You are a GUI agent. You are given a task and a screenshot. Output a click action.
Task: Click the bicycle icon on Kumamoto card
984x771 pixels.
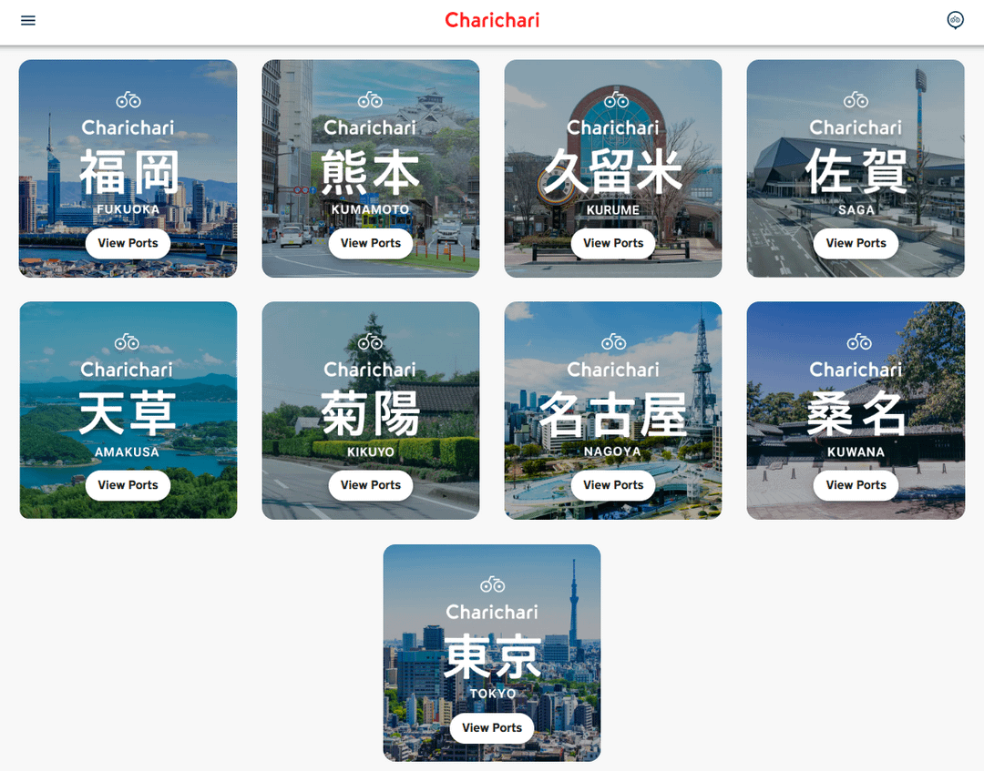[370, 99]
